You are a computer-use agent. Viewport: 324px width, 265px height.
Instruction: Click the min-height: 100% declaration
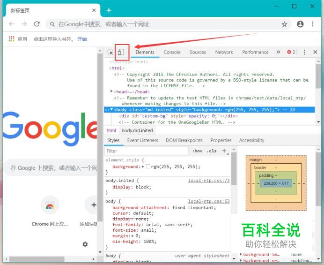click(x=134, y=242)
